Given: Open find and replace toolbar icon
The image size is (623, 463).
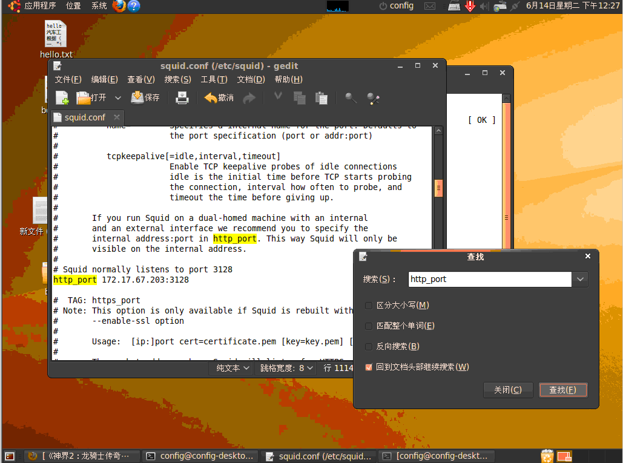Looking at the screenshot, I should (x=373, y=98).
